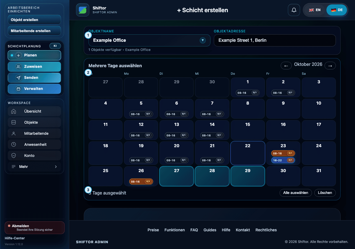Deselect day 28 in the calendar

point(212,176)
